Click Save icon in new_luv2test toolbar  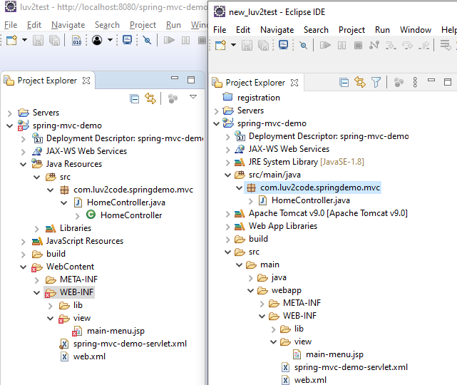pyautogui.click(x=247, y=45)
